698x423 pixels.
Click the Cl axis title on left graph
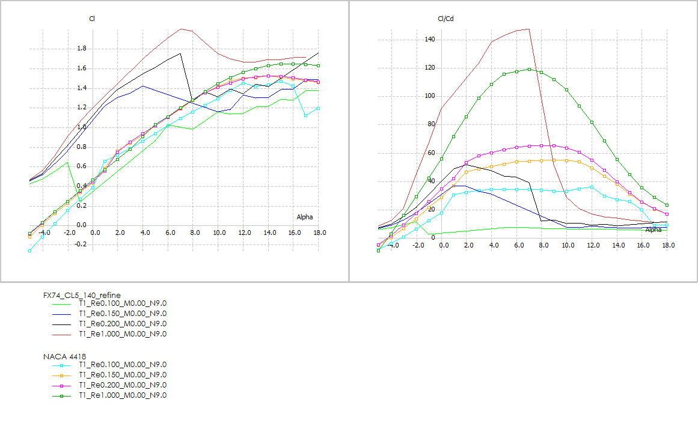(x=92, y=19)
